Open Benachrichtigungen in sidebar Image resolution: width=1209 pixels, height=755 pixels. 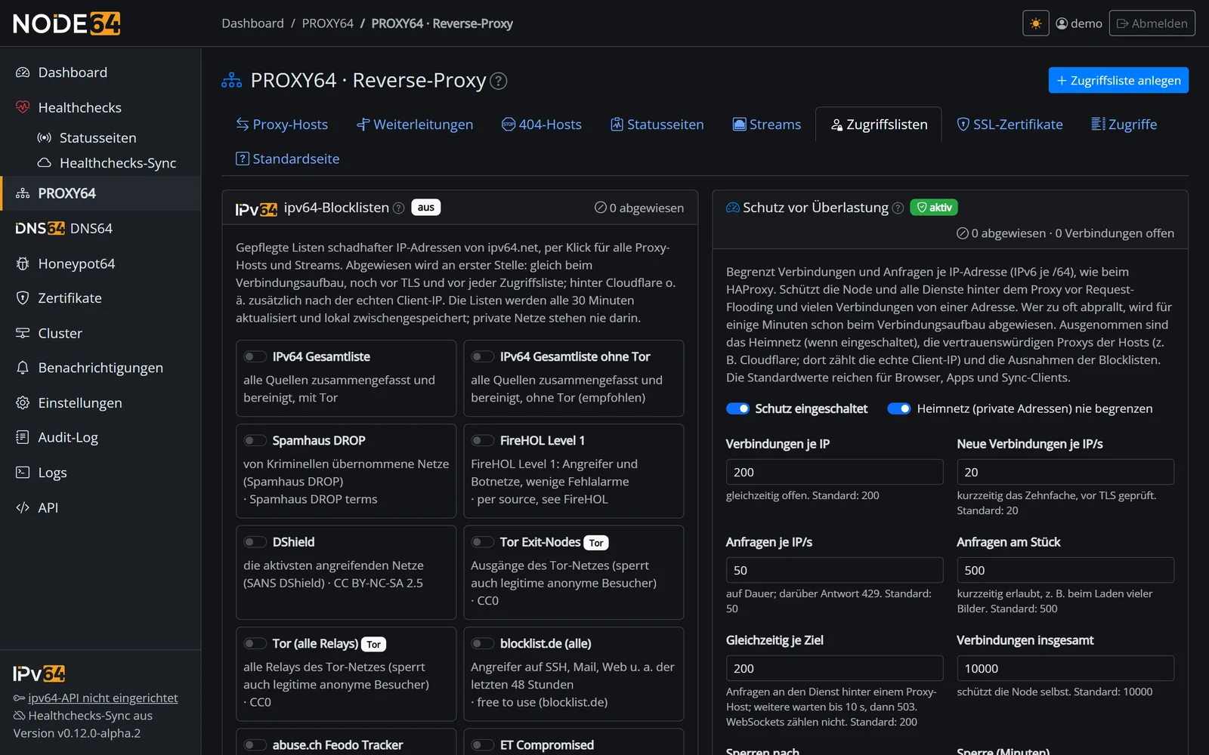pos(100,368)
